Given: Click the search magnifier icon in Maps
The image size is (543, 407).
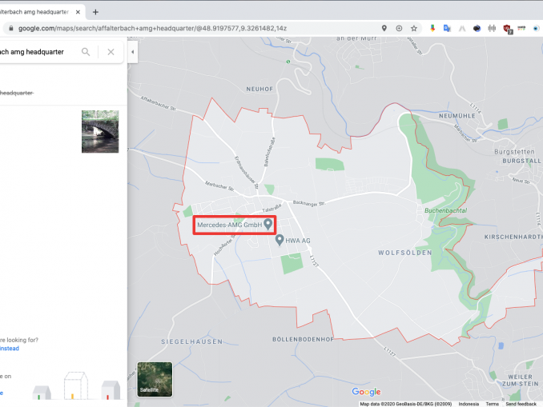Looking at the screenshot, I should coord(86,52).
